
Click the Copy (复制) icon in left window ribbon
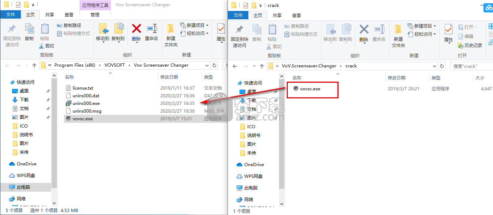pos(29,29)
